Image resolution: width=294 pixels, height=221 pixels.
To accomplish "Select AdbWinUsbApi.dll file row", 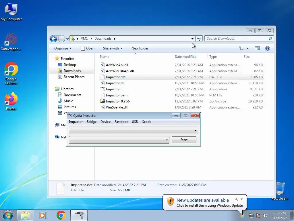I will tap(181, 71).
